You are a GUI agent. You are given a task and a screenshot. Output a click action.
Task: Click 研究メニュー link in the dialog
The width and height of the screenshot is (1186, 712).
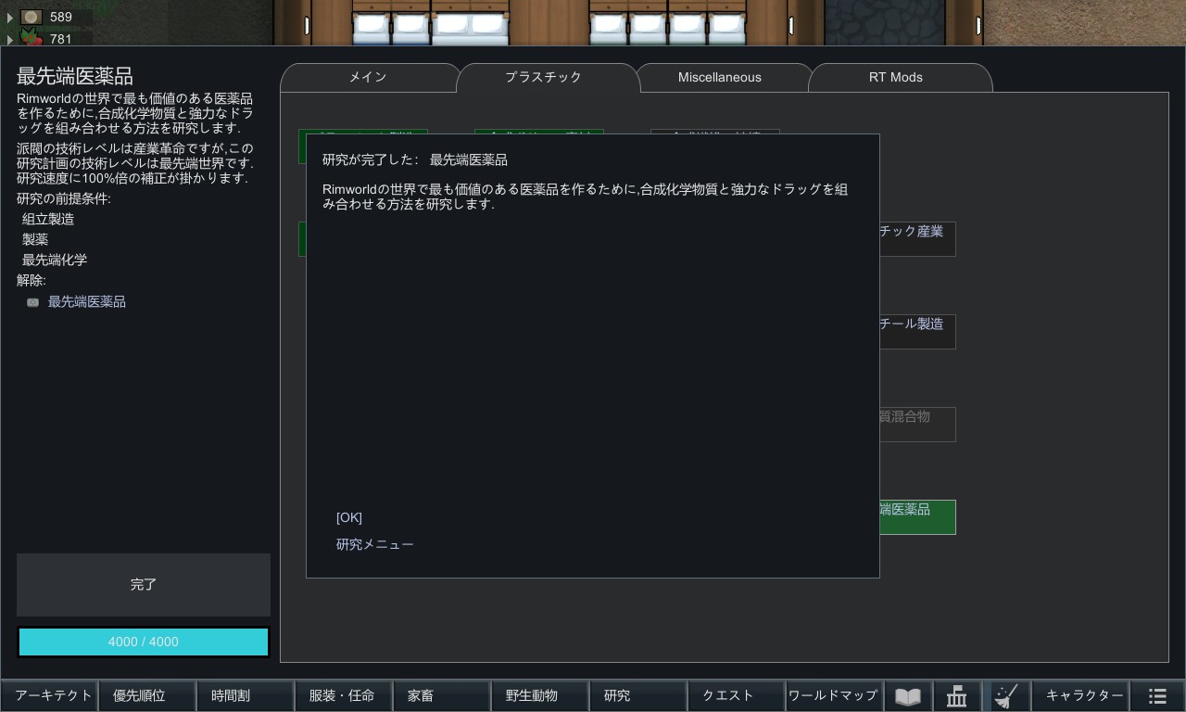[375, 544]
